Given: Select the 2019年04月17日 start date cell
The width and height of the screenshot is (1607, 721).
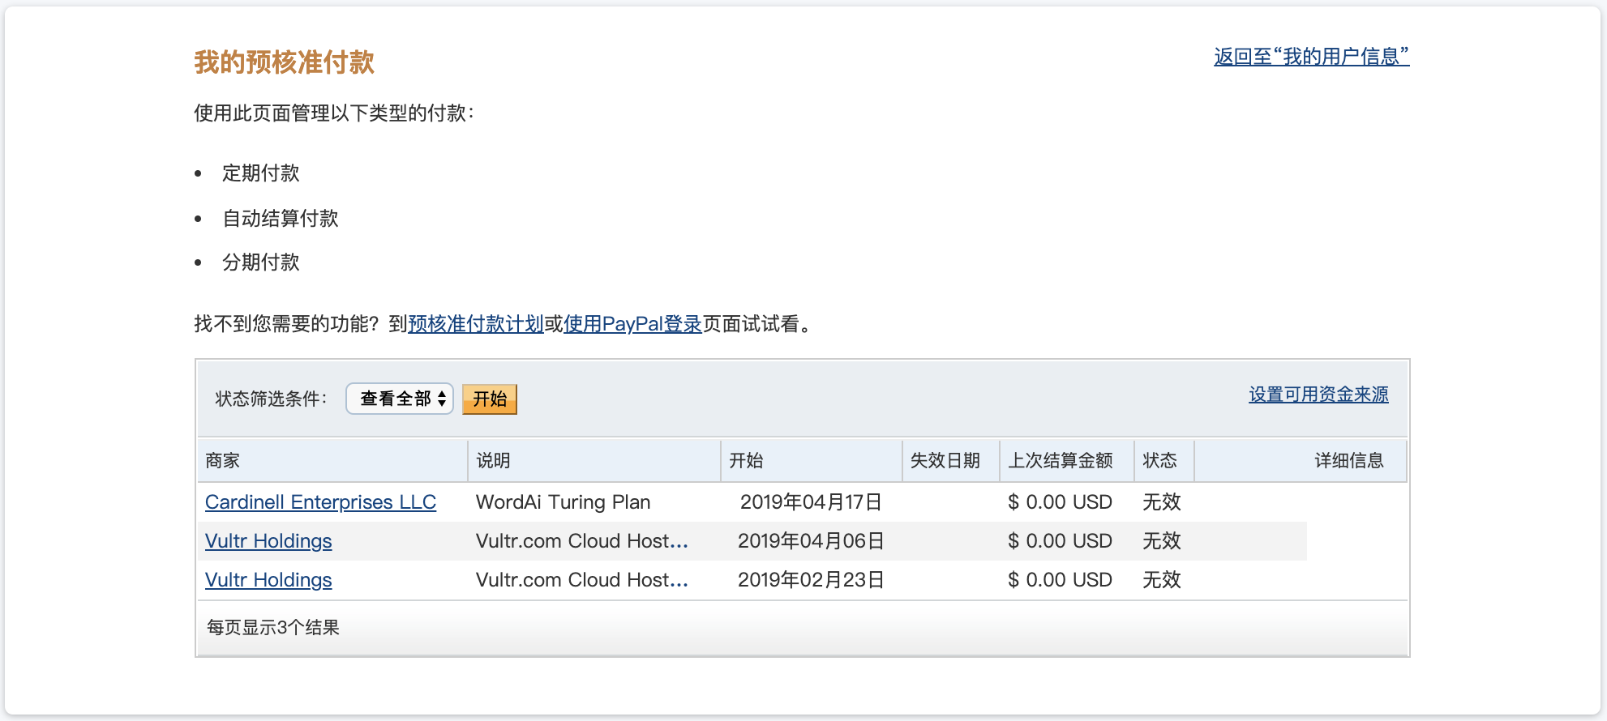Looking at the screenshot, I should click(x=811, y=502).
